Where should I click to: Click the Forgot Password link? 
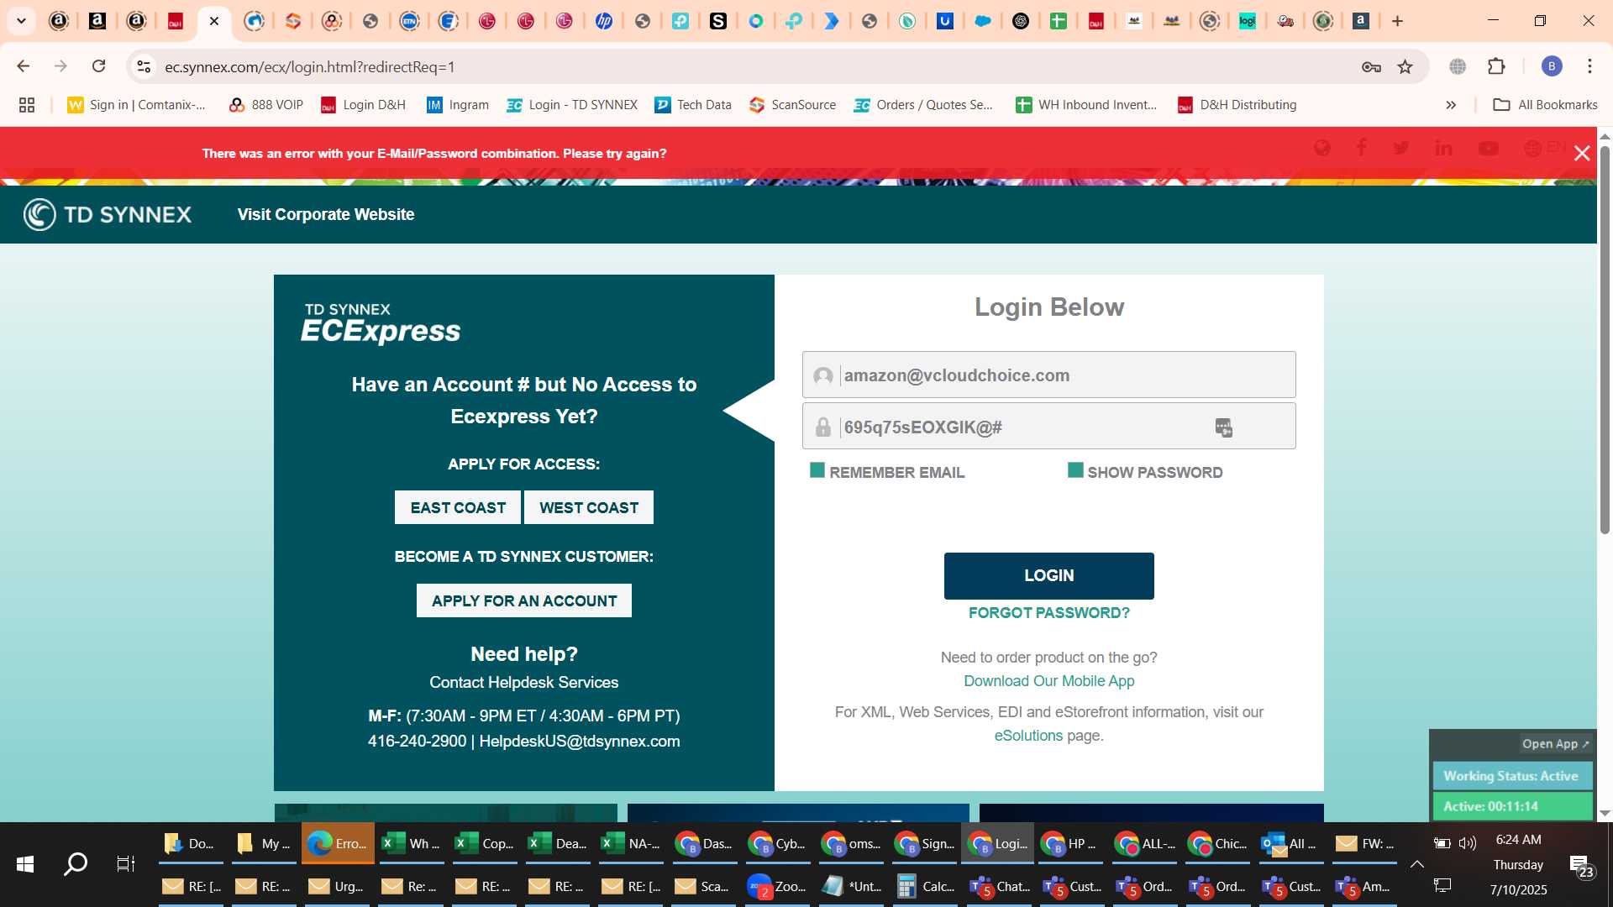click(1048, 613)
